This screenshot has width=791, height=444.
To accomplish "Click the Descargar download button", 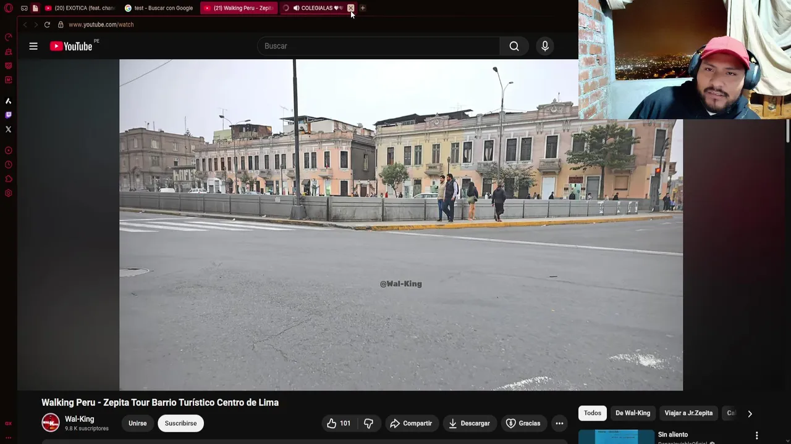I will (469, 424).
